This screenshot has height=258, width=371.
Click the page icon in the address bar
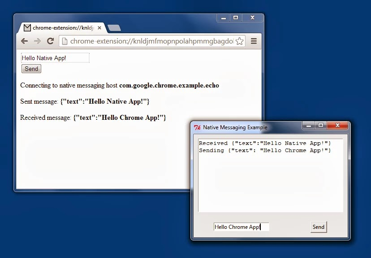[x=65, y=41]
